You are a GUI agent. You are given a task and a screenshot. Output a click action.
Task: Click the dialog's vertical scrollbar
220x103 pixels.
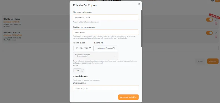coord(141,28)
